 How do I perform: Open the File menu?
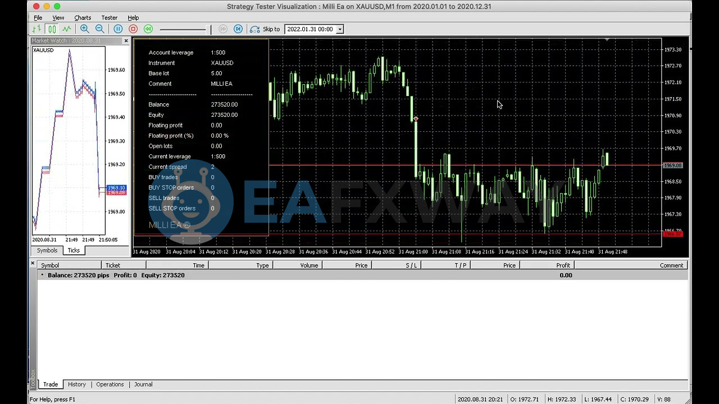click(38, 18)
